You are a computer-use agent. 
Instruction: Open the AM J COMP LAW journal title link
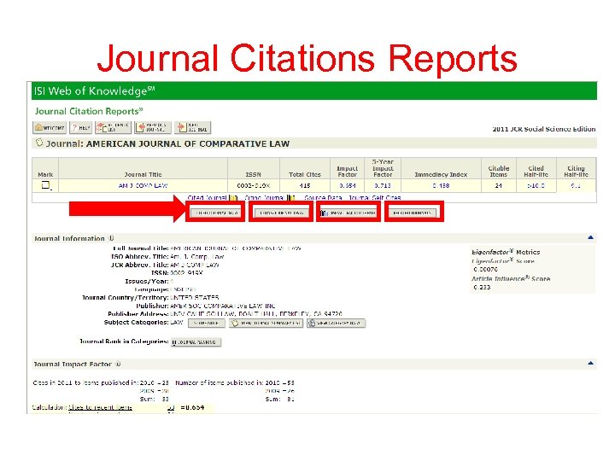[143, 185]
